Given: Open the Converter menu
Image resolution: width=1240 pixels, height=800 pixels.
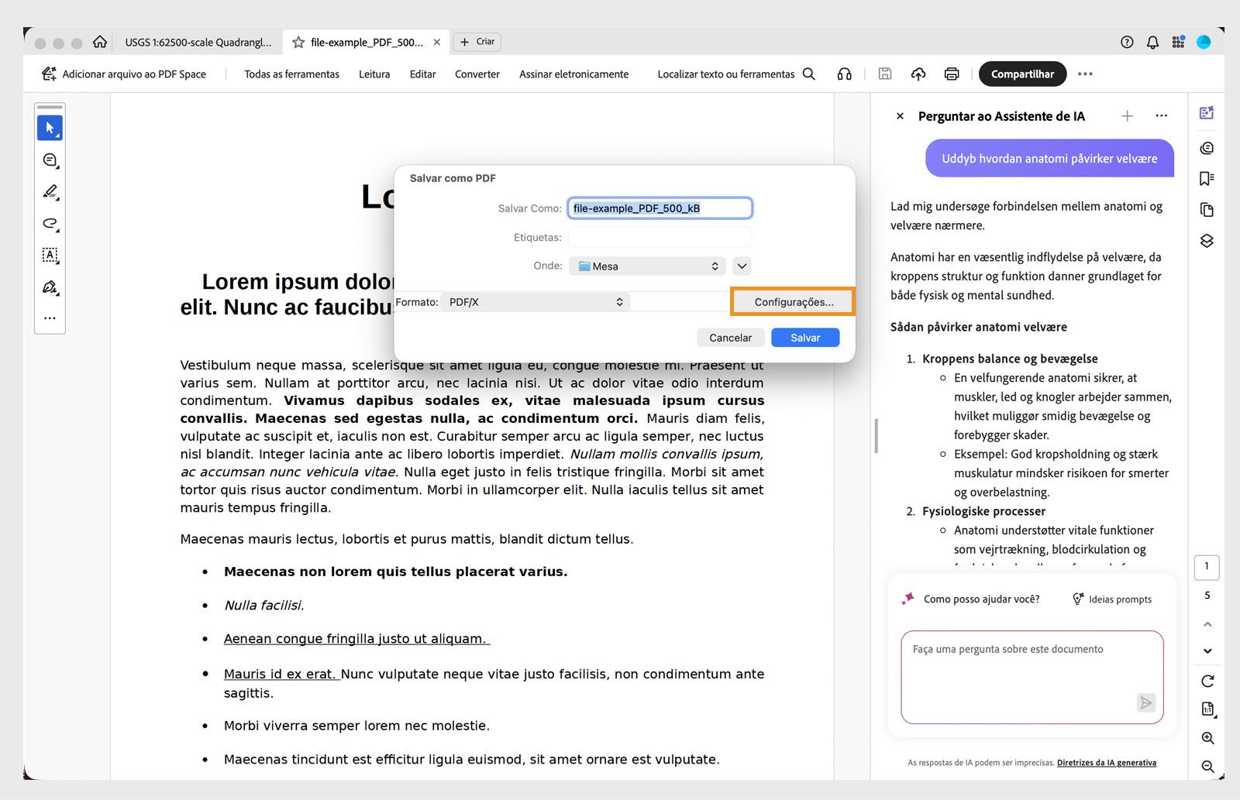Looking at the screenshot, I should point(477,74).
